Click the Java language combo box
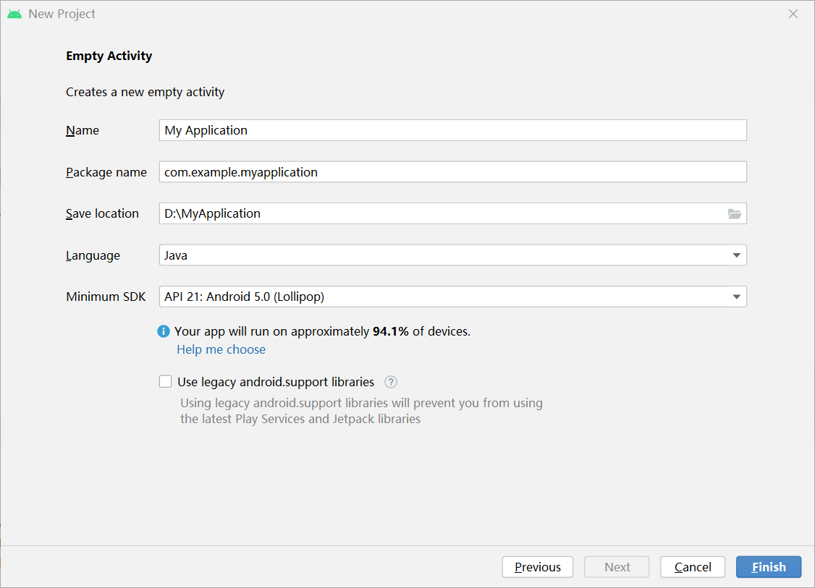 pos(442,255)
